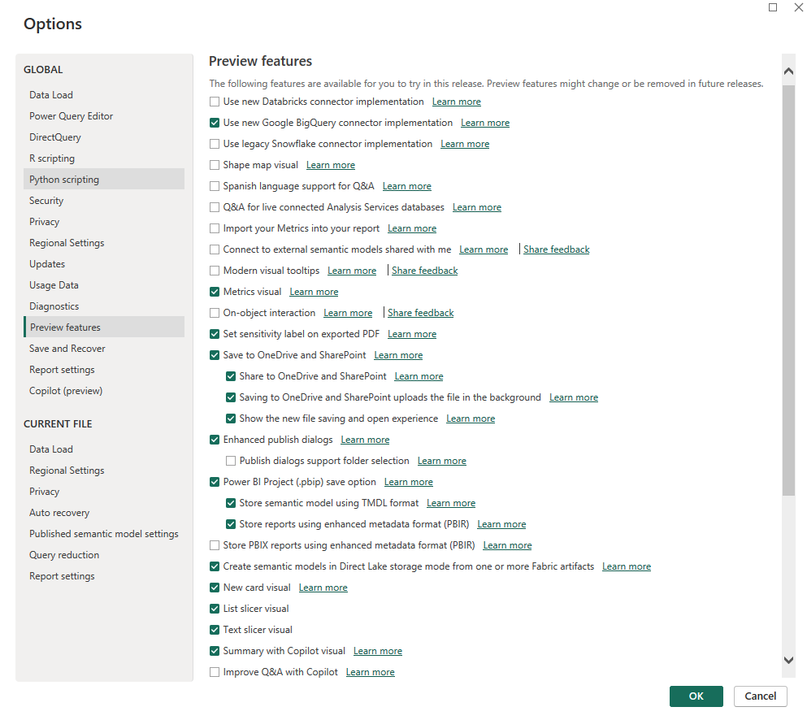Enable Publish dialogs support folder selection
Screen dimensions: 807x720
[x=231, y=460]
